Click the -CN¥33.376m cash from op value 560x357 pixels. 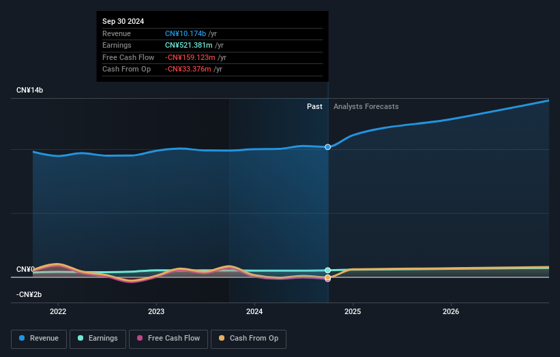188,69
